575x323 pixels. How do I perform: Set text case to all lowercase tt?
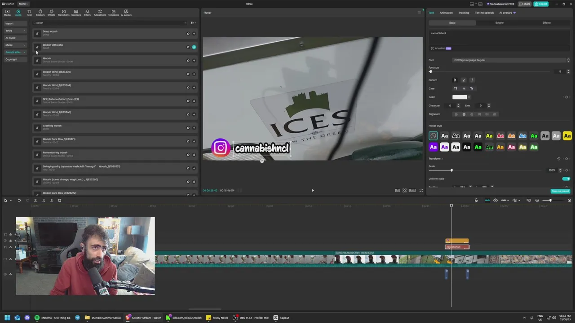tap(464, 88)
